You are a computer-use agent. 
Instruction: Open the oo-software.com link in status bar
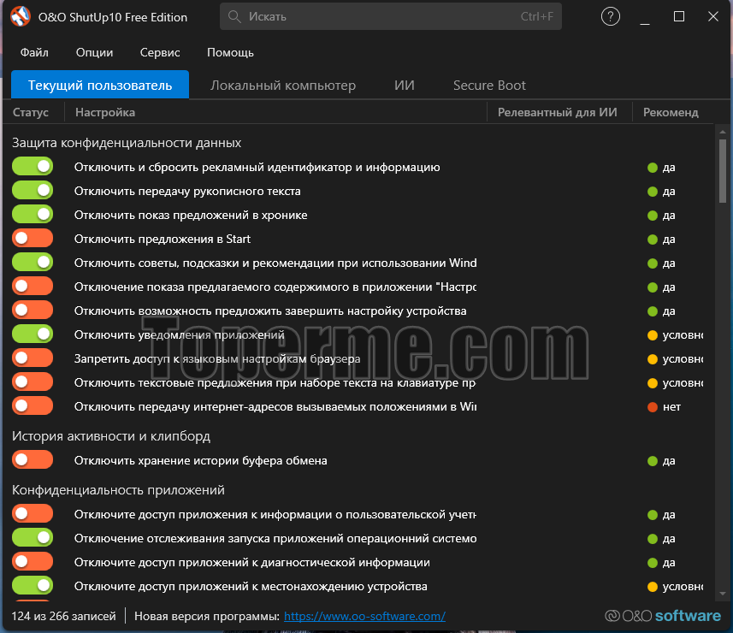tap(364, 616)
